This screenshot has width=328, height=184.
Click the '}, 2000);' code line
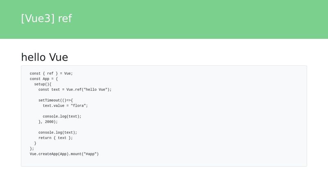point(48,122)
